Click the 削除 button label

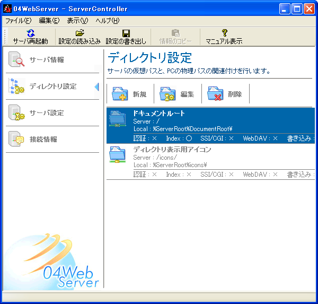(x=235, y=94)
